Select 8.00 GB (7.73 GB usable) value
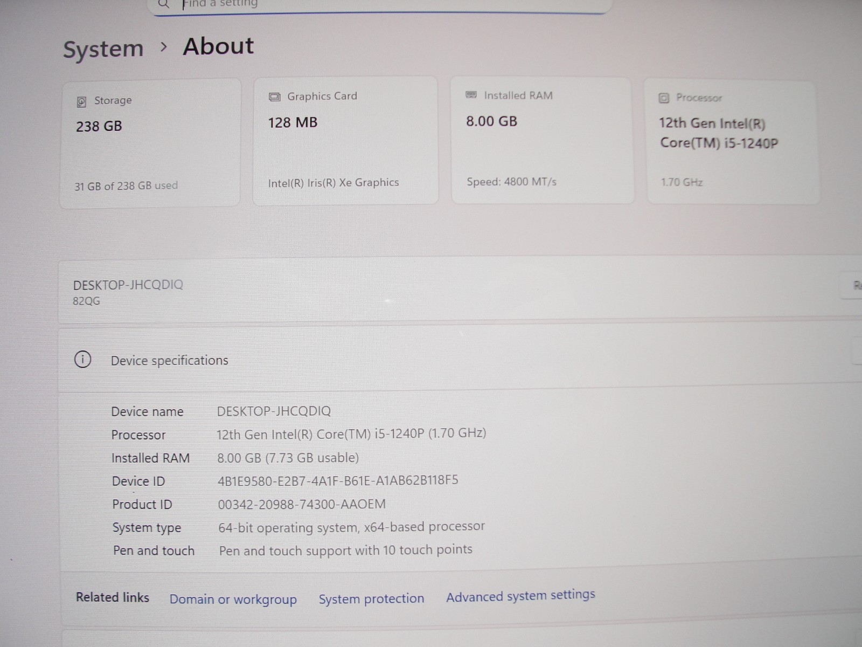This screenshot has height=647, width=862. (288, 458)
